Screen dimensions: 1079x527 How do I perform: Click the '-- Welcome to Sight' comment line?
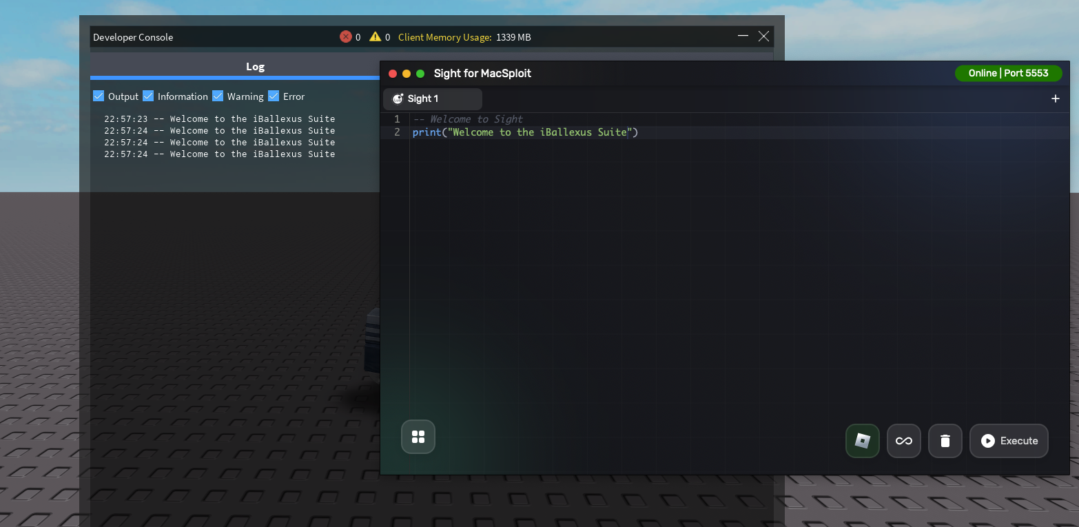(468, 119)
